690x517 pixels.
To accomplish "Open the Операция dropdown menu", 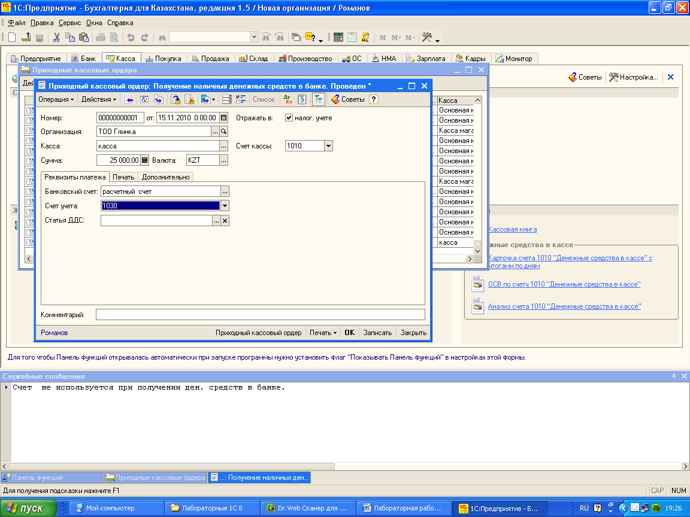I will click(x=56, y=99).
